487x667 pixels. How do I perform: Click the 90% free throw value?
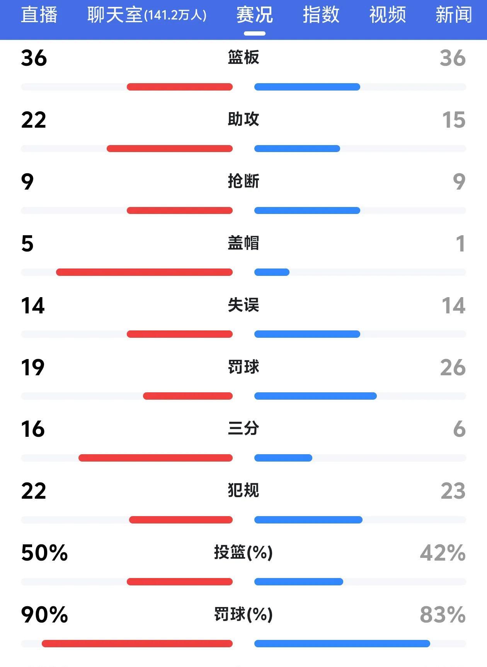pos(44,614)
